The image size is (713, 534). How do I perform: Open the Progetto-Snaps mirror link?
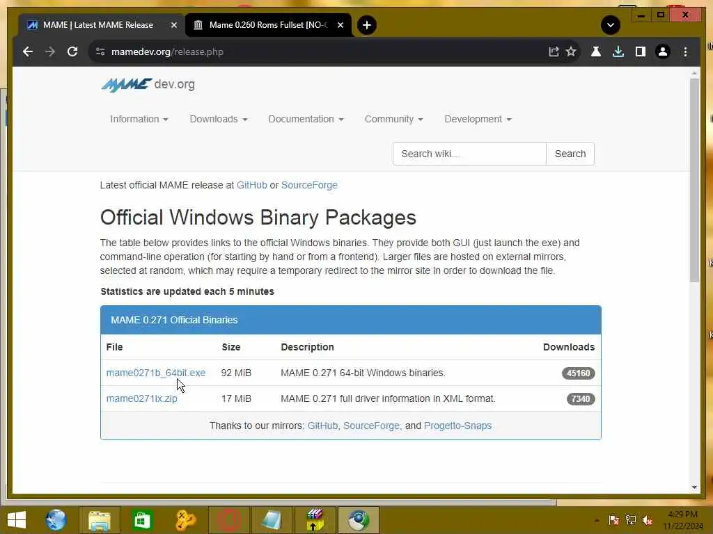point(458,426)
